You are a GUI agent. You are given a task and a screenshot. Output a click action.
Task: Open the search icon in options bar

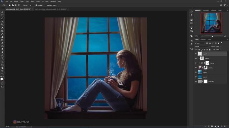click(x=221, y=5)
